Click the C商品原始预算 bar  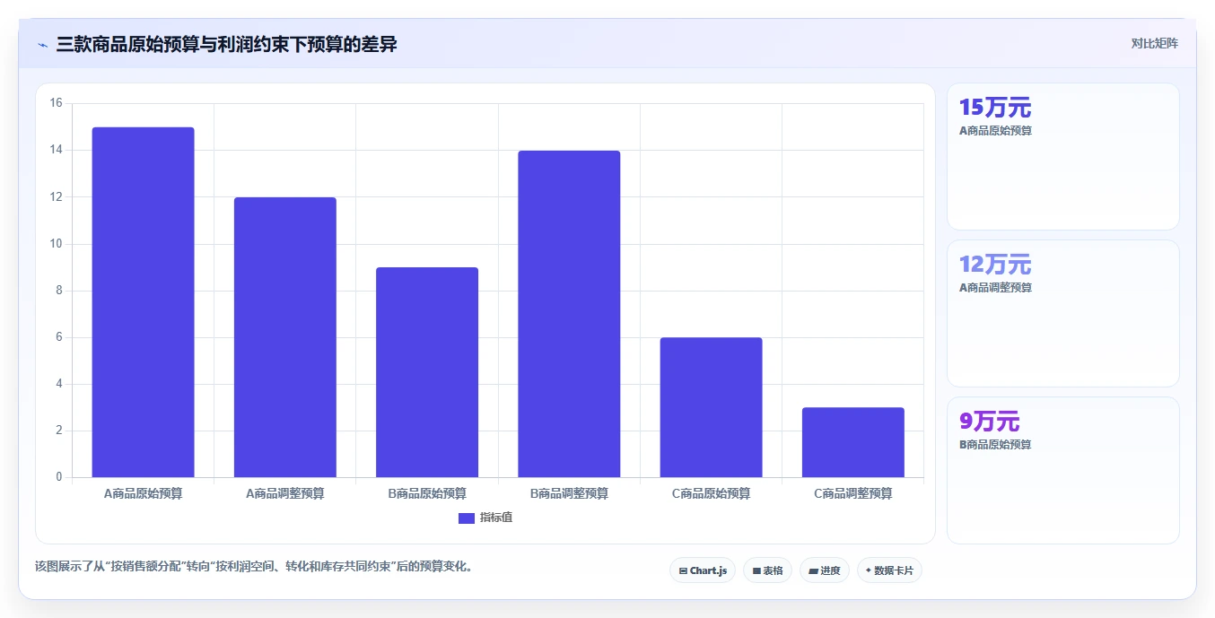pyautogui.click(x=712, y=407)
